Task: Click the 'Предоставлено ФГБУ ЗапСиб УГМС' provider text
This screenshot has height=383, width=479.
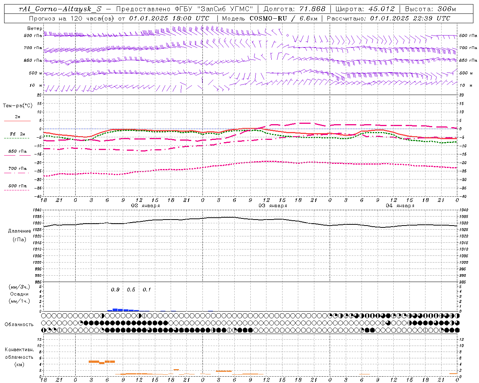Action: click(184, 9)
